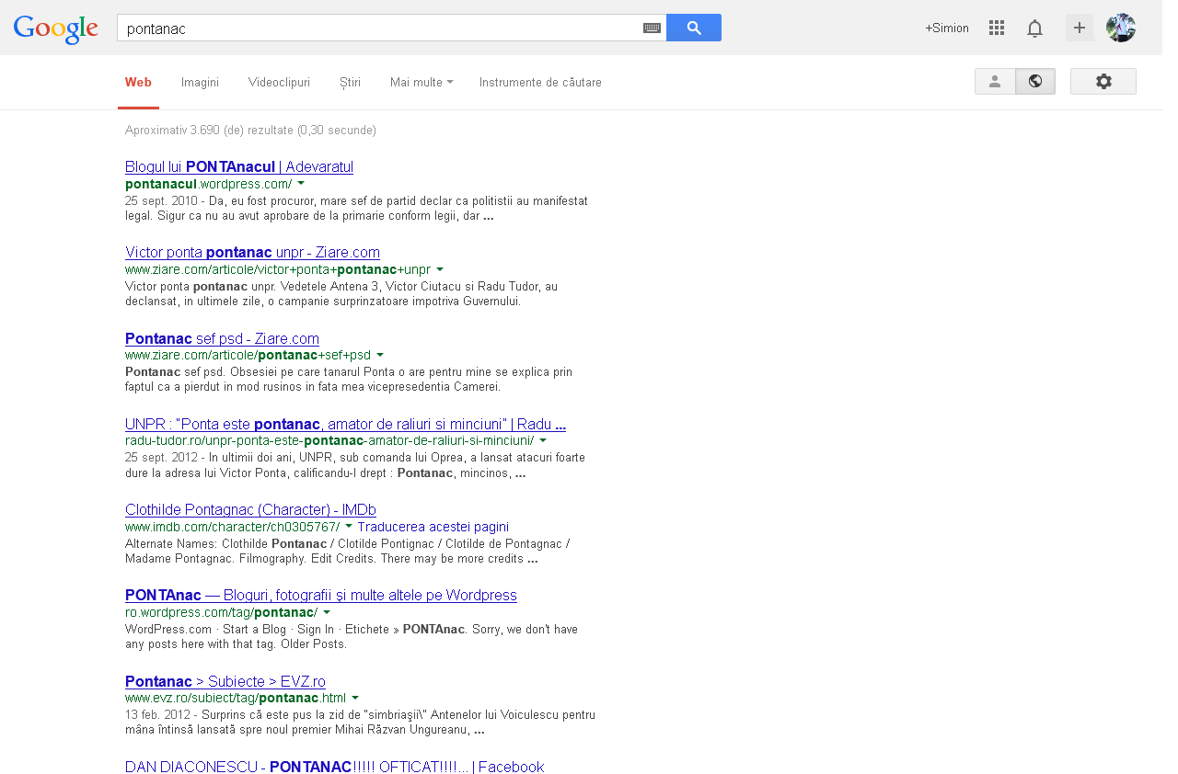Open the settings gear menu

1103,82
